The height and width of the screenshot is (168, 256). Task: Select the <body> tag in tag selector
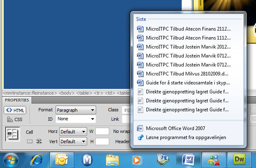pyautogui.click(x=66, y=93)
